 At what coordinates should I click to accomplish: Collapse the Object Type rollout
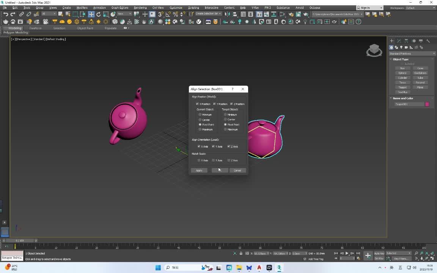pyautogui.click(x=400, y=59)
